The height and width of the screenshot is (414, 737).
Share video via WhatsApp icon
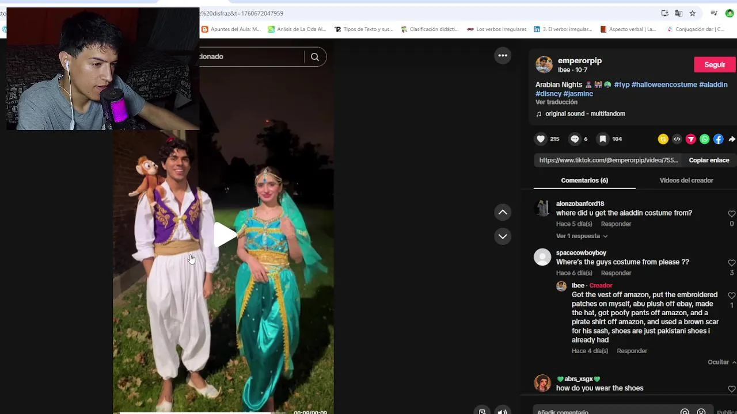click(x=704, y=139)
